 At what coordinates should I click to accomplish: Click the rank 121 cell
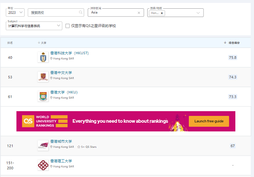click(10, 146)
